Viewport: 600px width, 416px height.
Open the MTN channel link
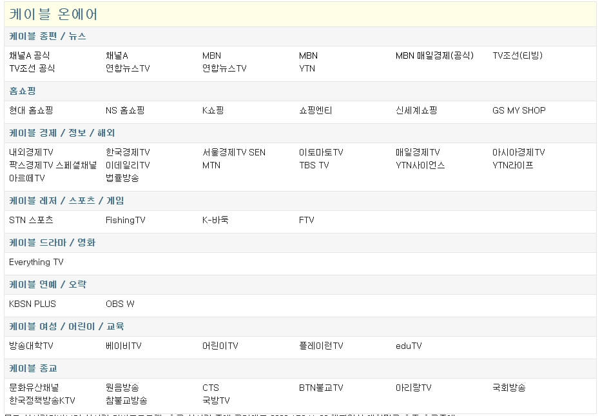tap(211, 165)
